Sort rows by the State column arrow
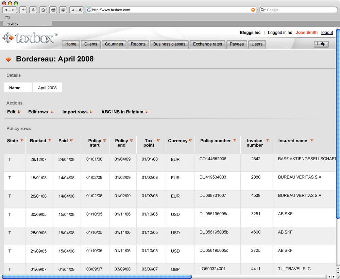Screen dimensions: 340x279 (x=22, y=141)
